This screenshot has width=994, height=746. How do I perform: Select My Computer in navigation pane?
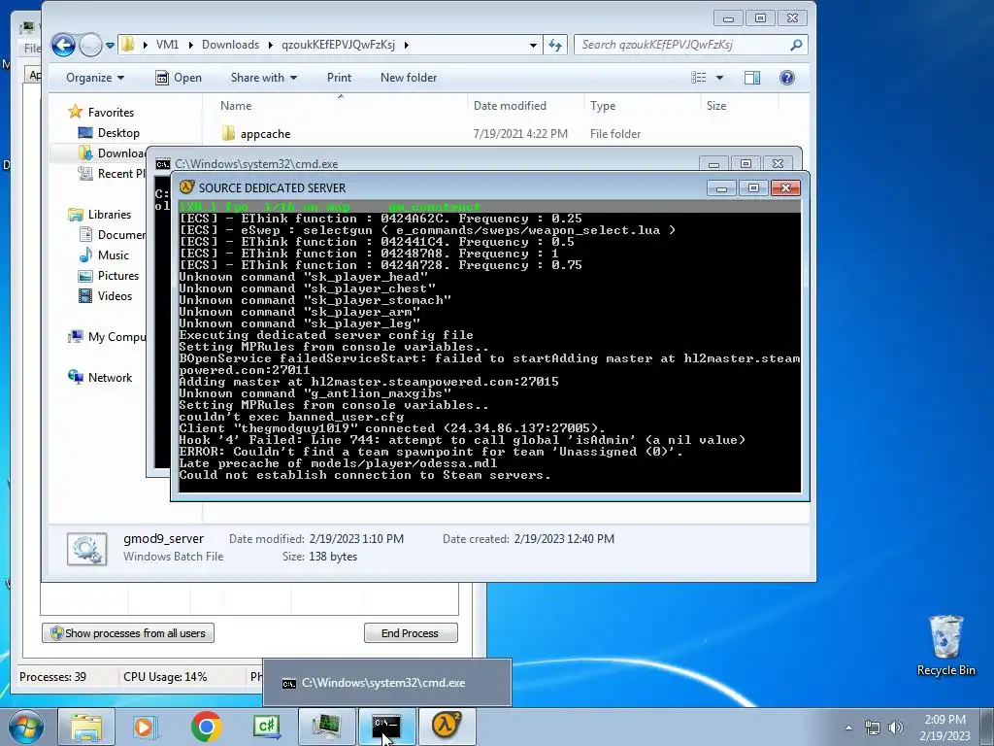pos(107,337)
